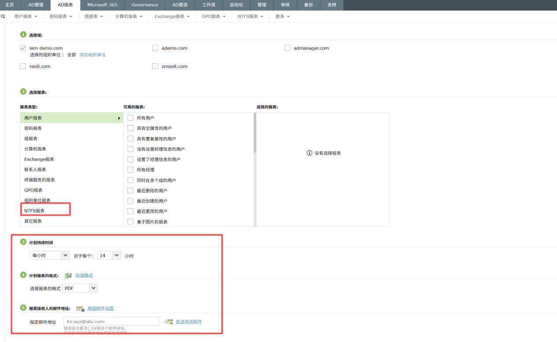Tick the 最近创建的用户 checkbox
This screenshot has height=342, width=557.
point(130,201)
